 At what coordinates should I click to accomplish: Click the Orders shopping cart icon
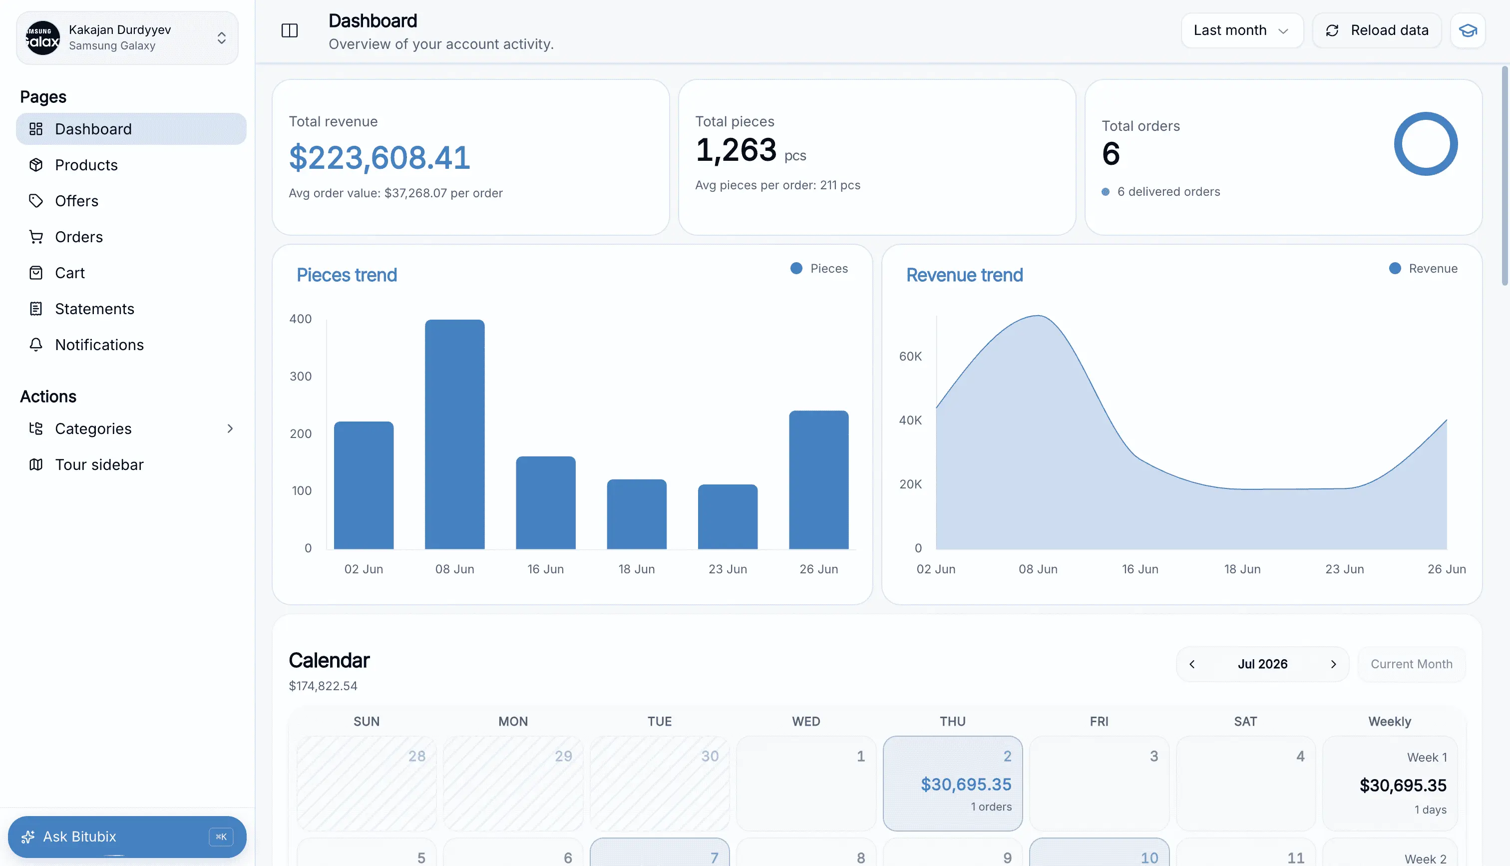(x=35, y=237)
